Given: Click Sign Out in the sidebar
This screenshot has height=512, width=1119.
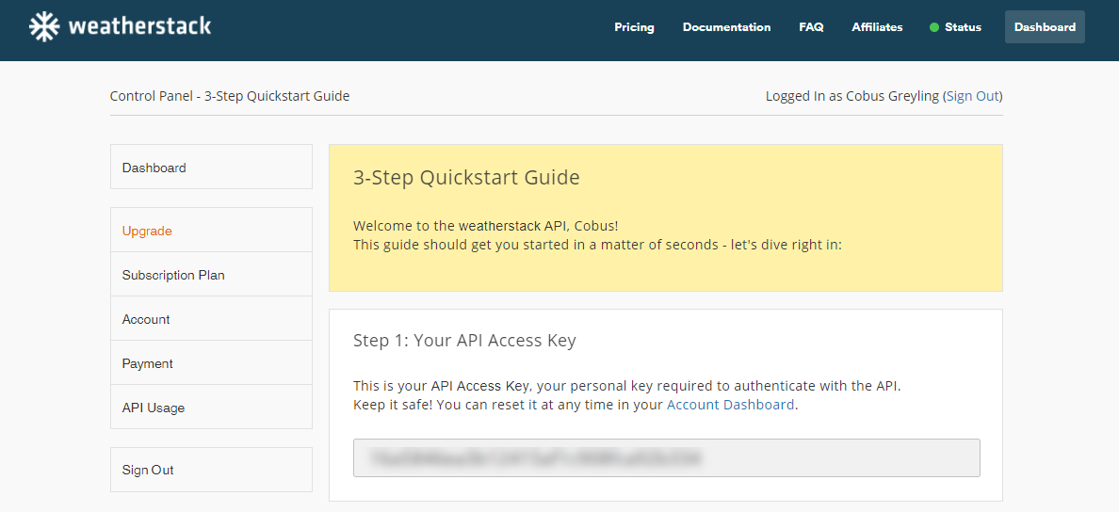Looking at the screenshot, I should click(211, 470).
